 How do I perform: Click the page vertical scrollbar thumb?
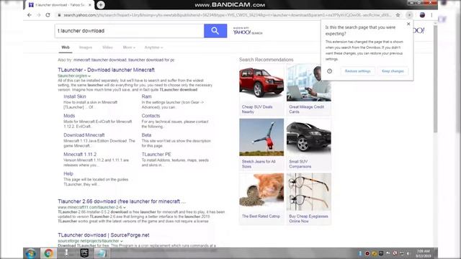click(435, 78)
